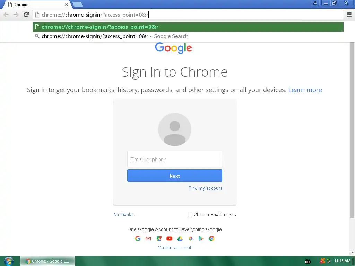Click the Gmail service icon
The image size is (355, 266).
(x=148, y=238)
